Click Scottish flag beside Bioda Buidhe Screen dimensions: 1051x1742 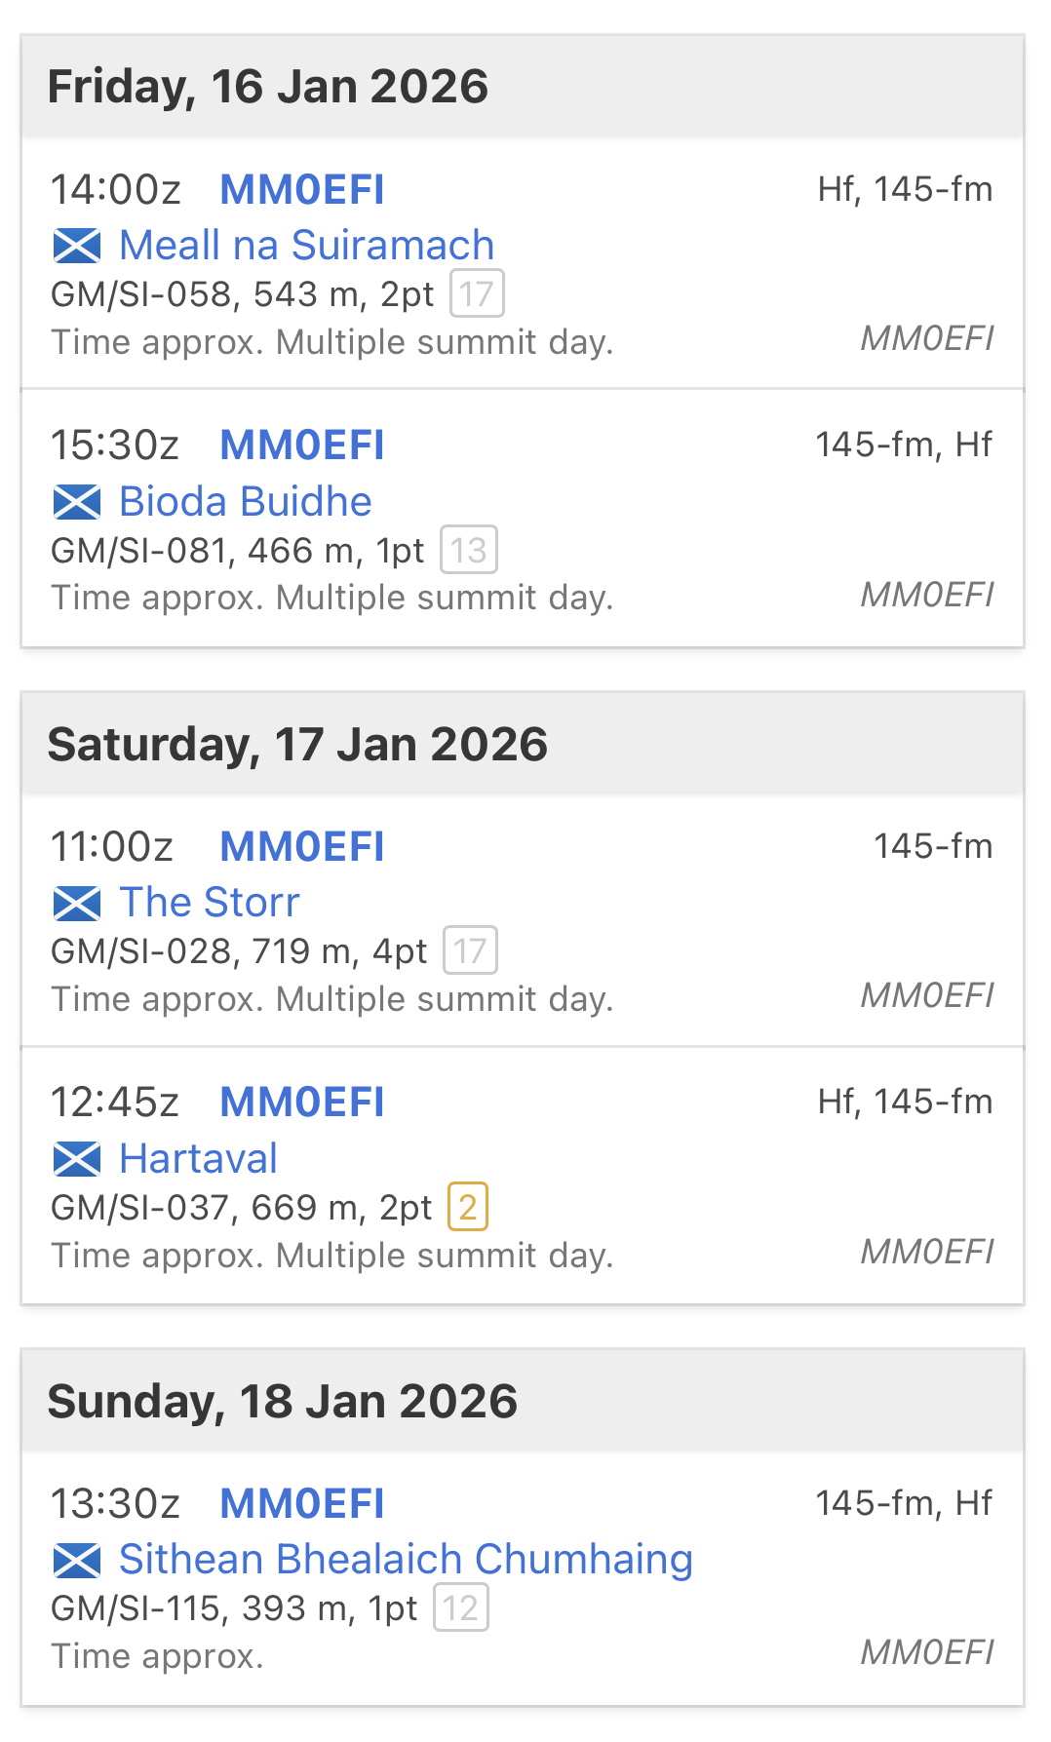[77, 502]
